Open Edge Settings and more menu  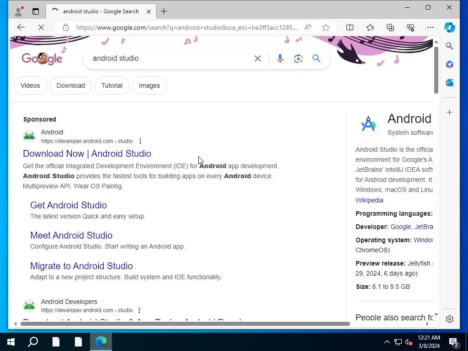(x=431, y=27)
